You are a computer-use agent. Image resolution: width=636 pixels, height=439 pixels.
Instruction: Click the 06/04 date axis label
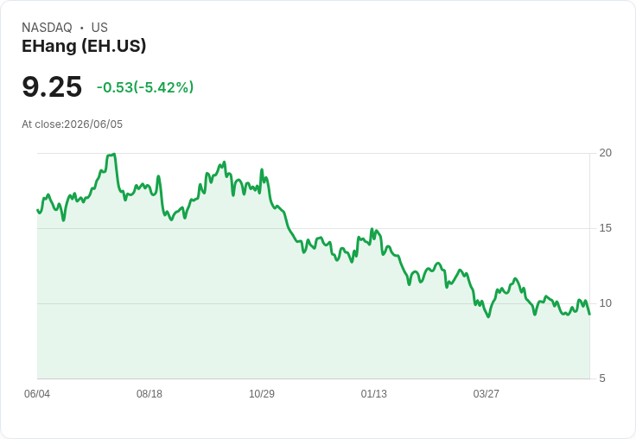pos(37,393)
